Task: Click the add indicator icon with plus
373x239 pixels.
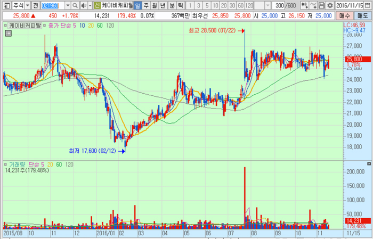Action: (x=304, y=5)
